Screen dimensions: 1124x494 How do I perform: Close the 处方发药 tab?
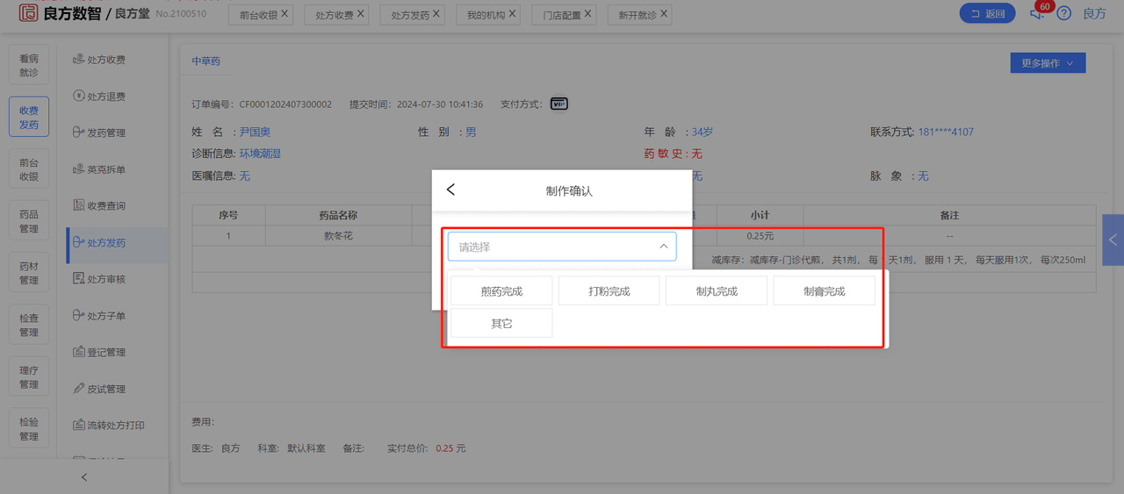click(x=436, y=14)
